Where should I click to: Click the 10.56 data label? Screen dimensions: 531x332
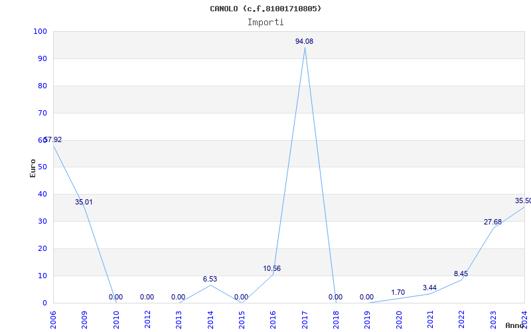pos(272,268)
